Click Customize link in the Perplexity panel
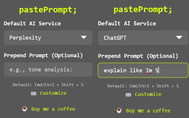 tap(53, 93)
